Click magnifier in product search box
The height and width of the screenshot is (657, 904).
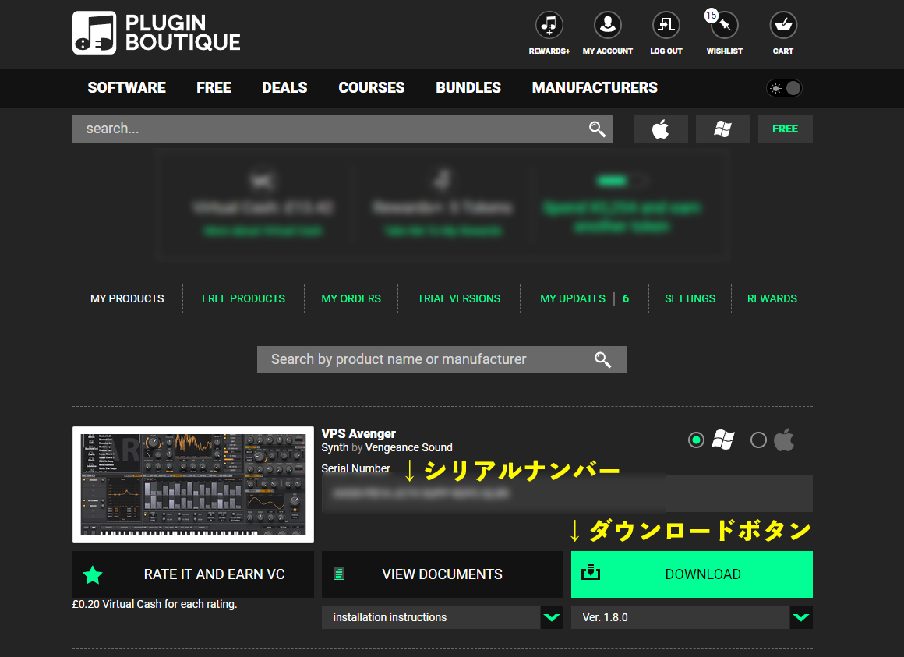(x=603, y=359)
